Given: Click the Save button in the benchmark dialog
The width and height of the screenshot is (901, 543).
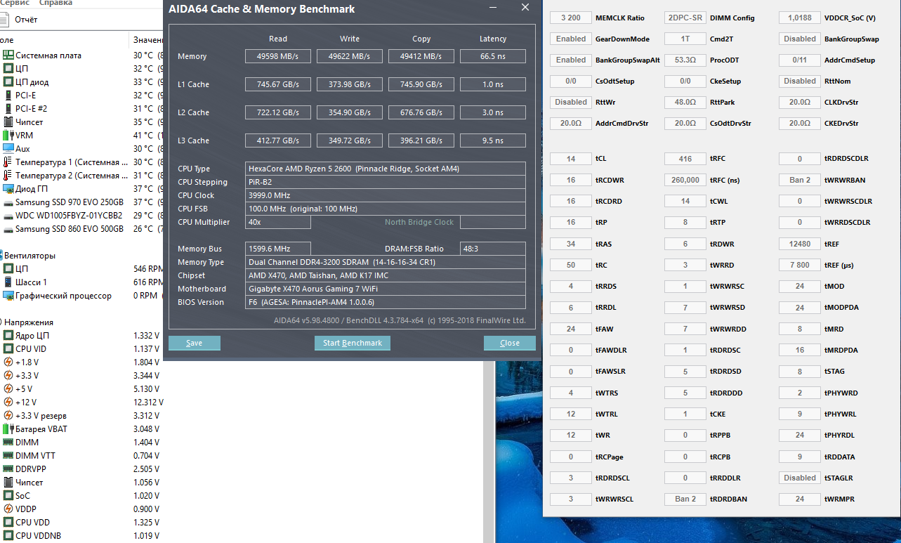Looking at the screenshot, I should tap(195, 343).
